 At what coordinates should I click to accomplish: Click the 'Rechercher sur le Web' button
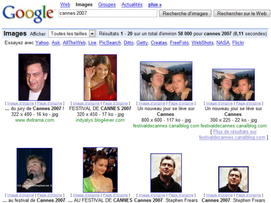coord(242,13)
